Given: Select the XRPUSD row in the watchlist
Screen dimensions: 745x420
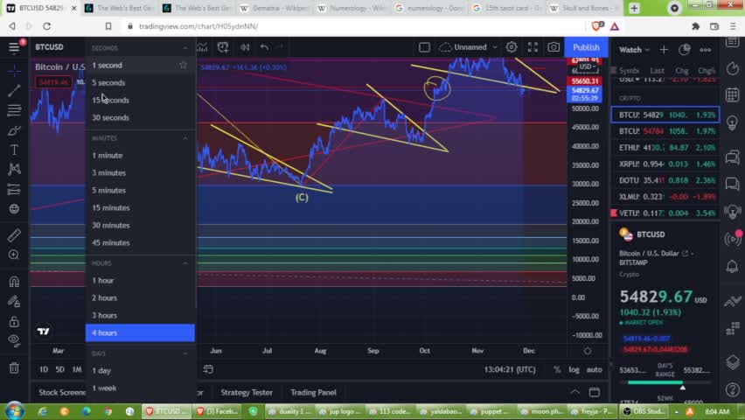Looking at the screenshot, I should pos(665,164).
